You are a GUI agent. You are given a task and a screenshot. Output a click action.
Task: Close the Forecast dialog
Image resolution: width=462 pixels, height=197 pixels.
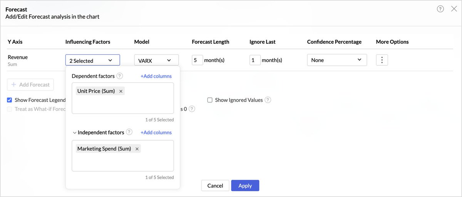coord(454,9)
